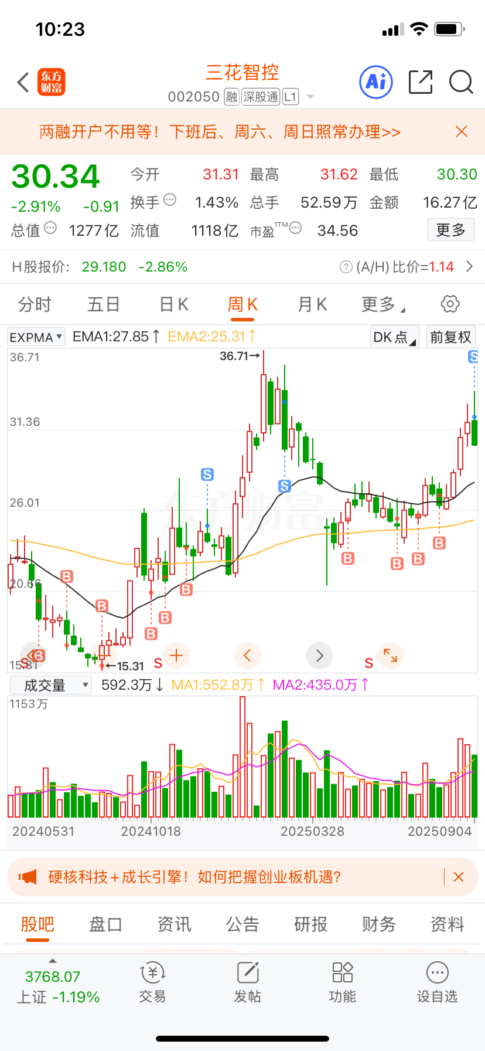The width and height of the screenshot is (485, 1051).
Task: Open the H股报价 row chevron
Action: click(469, 267)
